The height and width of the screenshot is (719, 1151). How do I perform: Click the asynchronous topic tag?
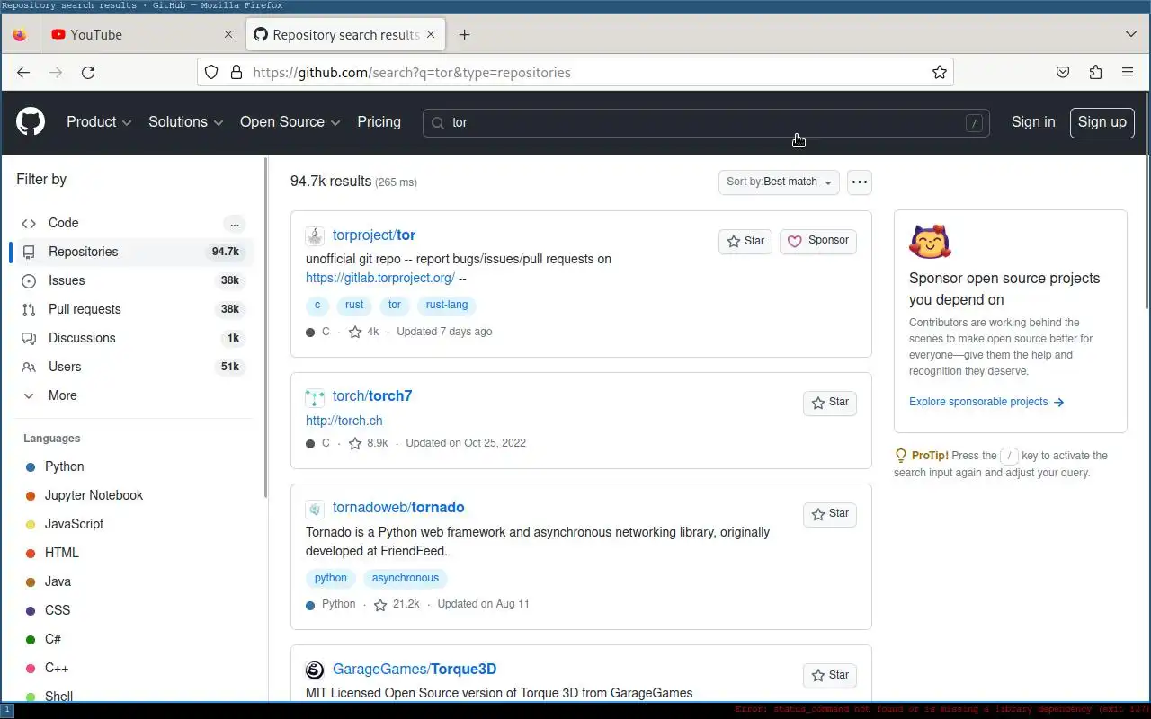406,579
